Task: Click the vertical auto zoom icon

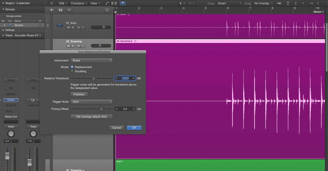Action: click(x=288, y=3)
